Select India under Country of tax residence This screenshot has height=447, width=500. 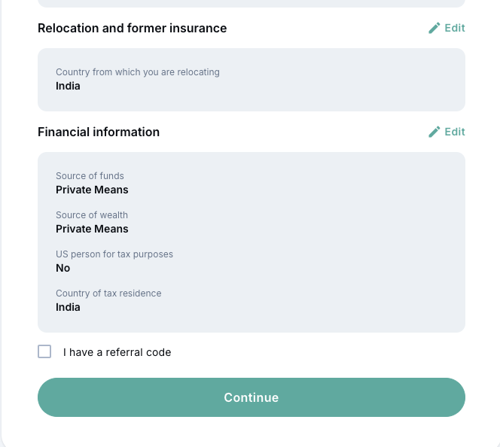[x=68, y=307]
